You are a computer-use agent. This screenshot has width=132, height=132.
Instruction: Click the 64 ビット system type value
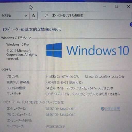79,88
